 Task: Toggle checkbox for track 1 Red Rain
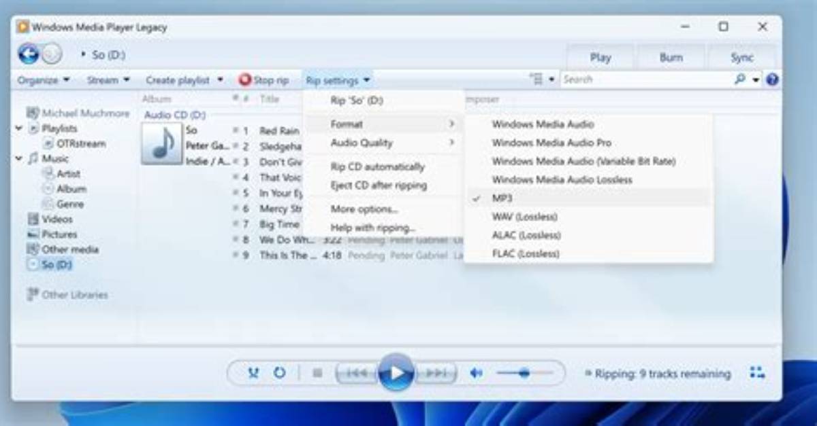[x=236, y=130]
